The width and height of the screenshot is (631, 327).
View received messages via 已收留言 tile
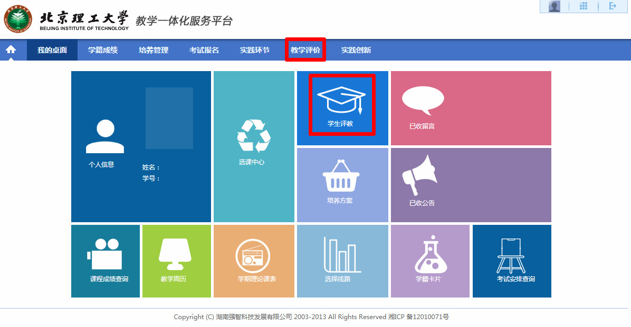point(470,108)
